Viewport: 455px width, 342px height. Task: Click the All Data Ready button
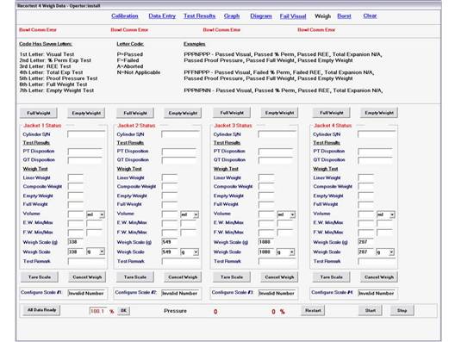(41, 310)
